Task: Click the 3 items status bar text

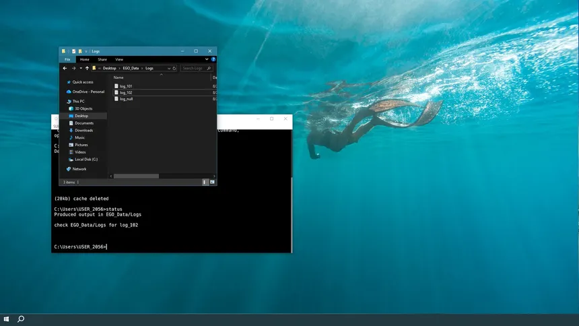Action: pyautogui.click(x=69, y=183)
